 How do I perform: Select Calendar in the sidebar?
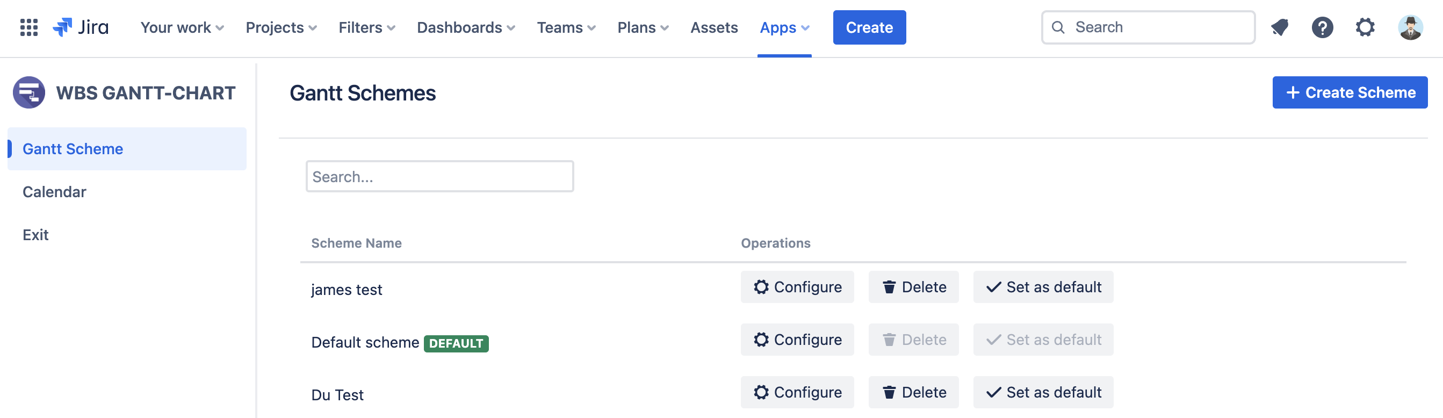pyautogui.click(x=54, y=192)
